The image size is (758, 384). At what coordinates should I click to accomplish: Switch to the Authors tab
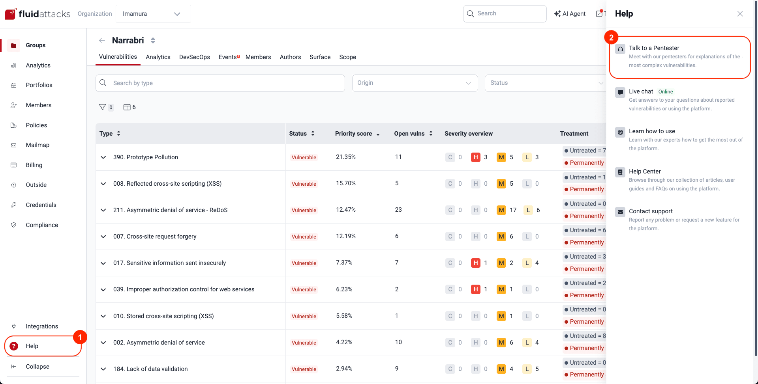tap(290, 57)
